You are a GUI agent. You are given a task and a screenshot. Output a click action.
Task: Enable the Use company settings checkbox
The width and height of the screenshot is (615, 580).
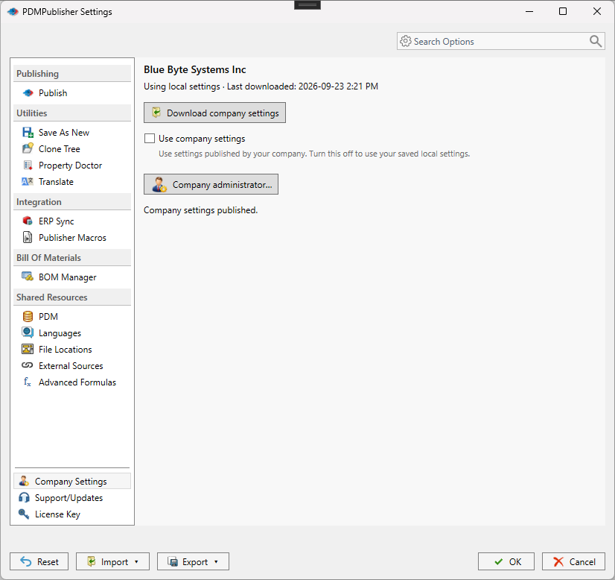point(150,138)
